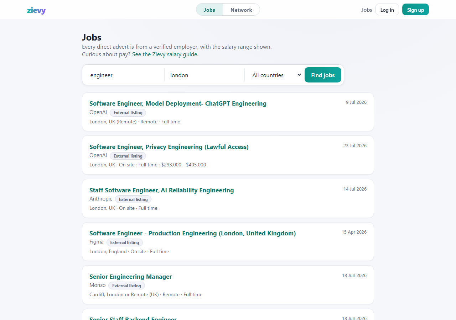Focus the keyword field containing engineer

tap(125, 75)
